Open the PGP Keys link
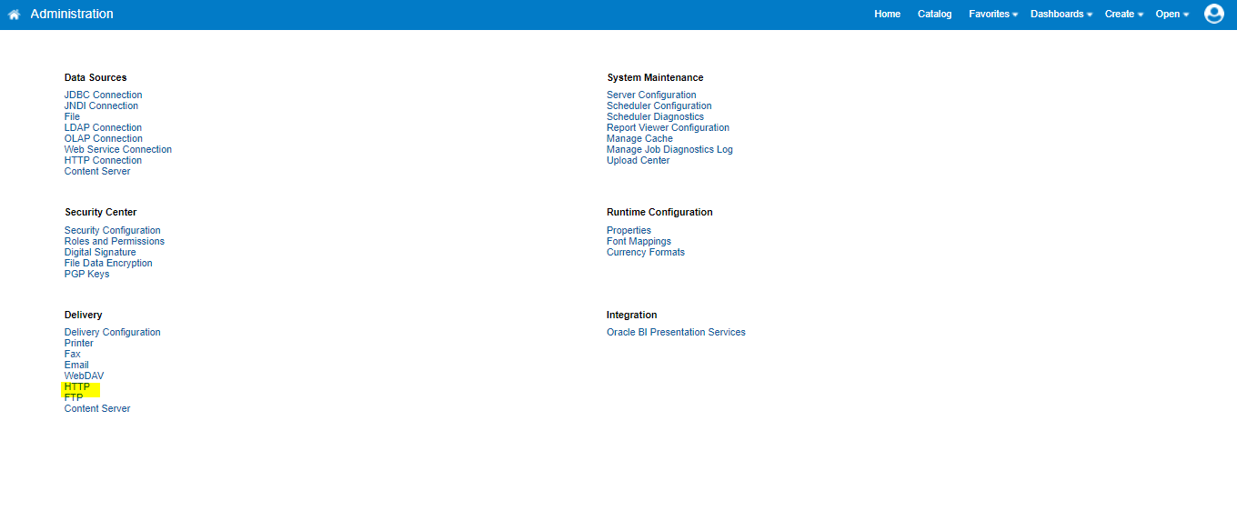The image size is (1237, 531). pyautogui.click(x=86, y=274)
